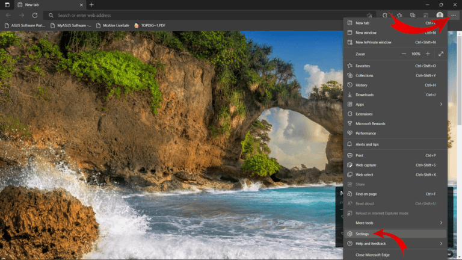
Task: Zoom in with the plus button
Action: [x=428, y=54]
